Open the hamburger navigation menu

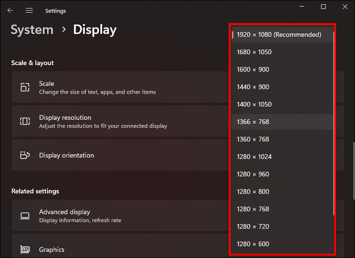[29, 10]
